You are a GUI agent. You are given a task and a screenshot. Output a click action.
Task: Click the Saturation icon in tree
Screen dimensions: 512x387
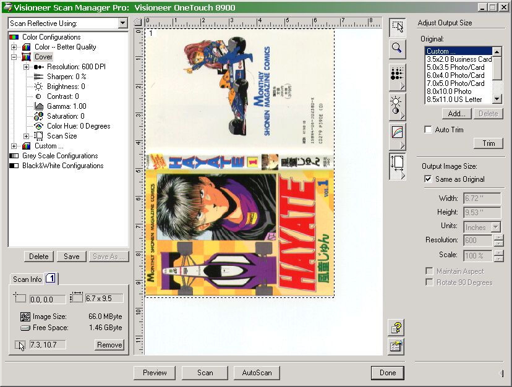coord(38,116)
